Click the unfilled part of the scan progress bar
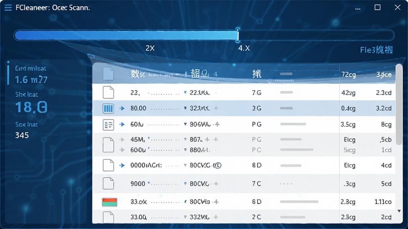This screenshot has height=229, width=408. point(316,35)
